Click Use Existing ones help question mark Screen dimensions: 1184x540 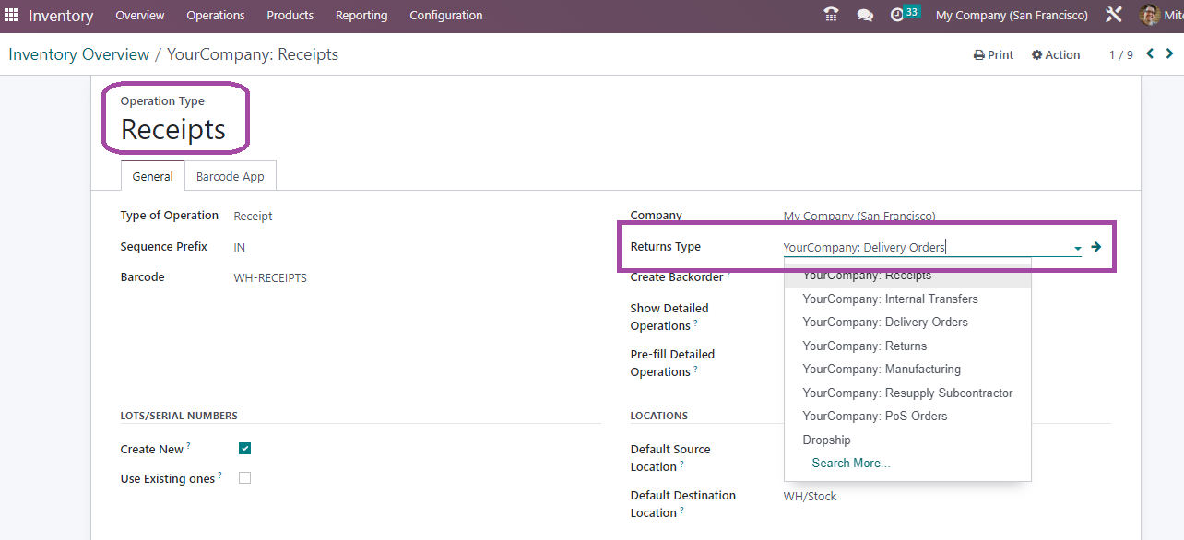219,475
